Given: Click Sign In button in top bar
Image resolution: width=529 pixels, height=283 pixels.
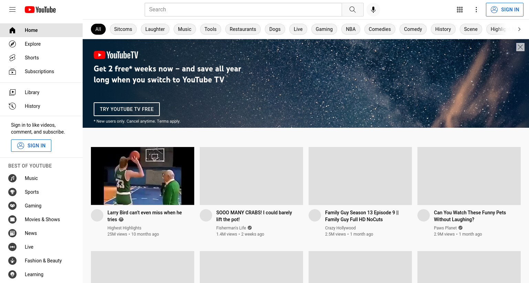Looking at the screenshot, I should coord(505,10).
